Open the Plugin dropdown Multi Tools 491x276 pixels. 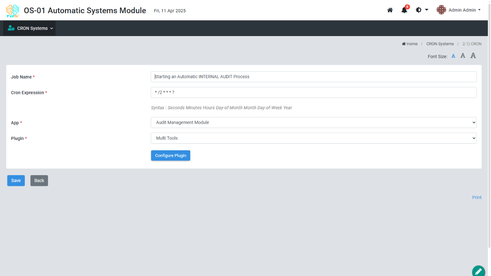pos(313,138)
